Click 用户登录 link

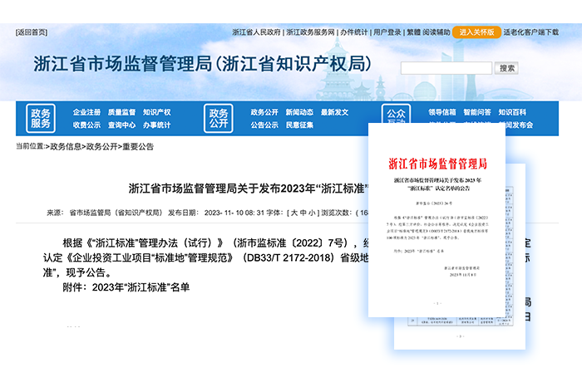click(387, 32)
